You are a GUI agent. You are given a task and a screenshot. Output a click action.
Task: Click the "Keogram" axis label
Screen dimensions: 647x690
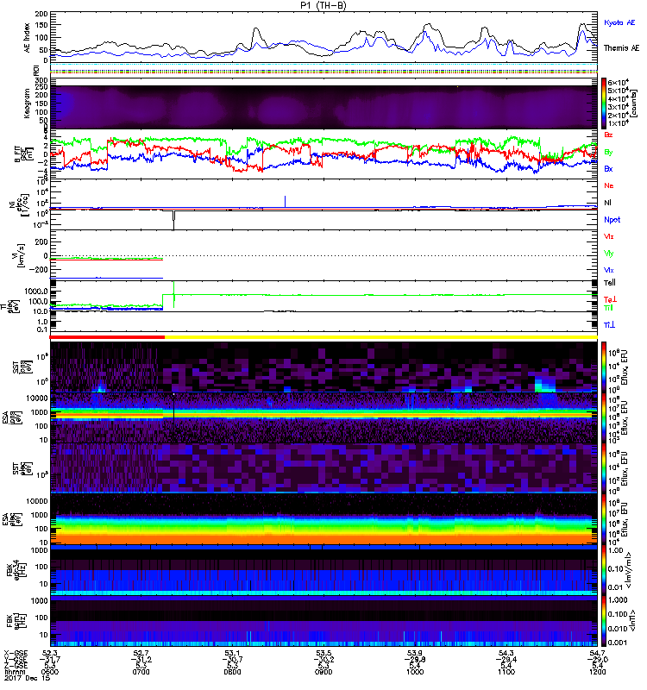(27, 103)
